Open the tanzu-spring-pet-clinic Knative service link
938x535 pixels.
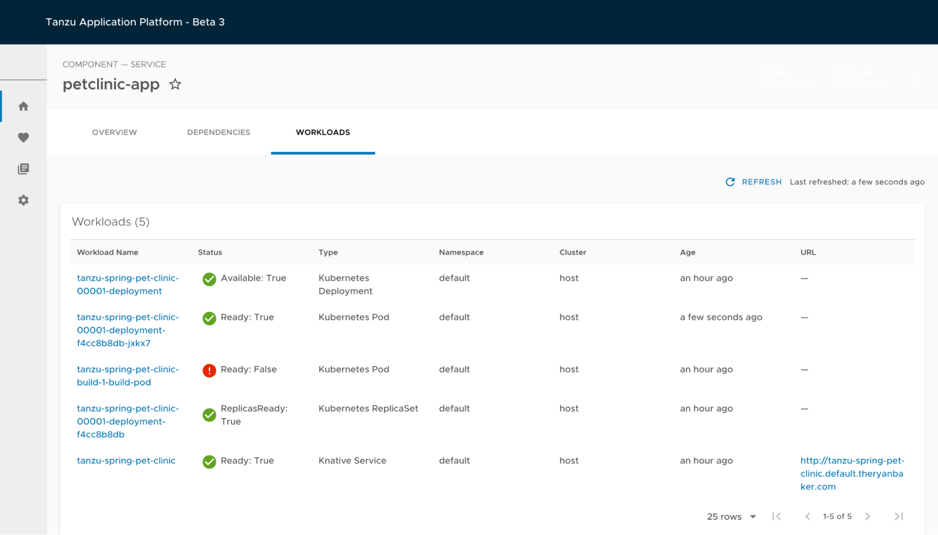(126, 461)
